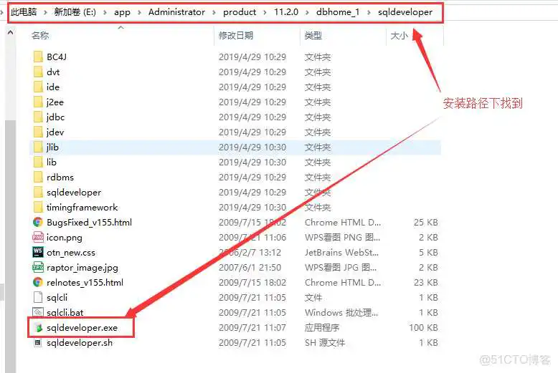Expand chevron after product breadcrumb

point(265,12)
